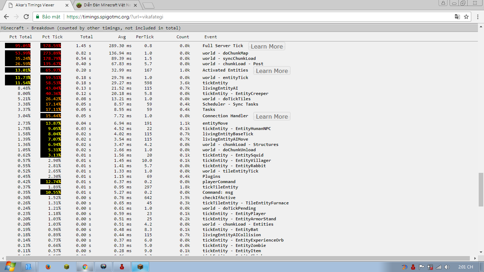Click the taskbar clock showing 2:01 CH

point(466,267)
